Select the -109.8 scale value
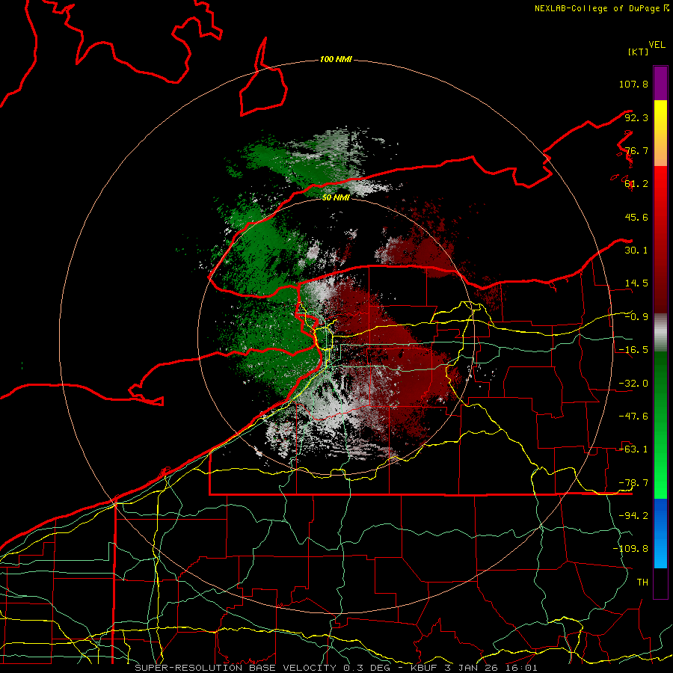 (x=630, y=549)
